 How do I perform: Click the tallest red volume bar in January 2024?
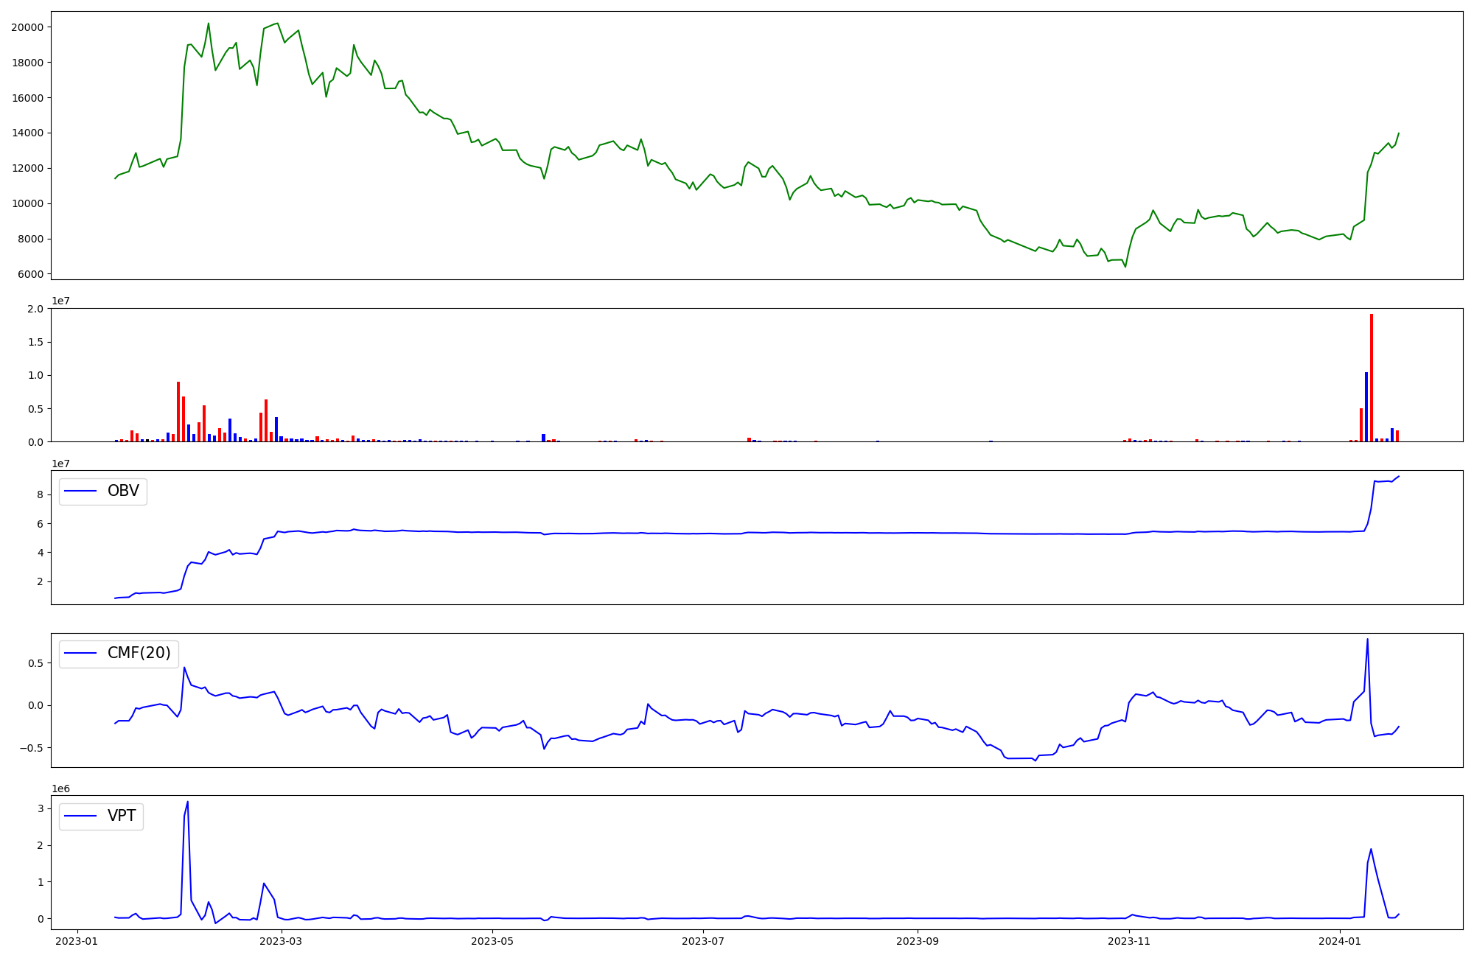coord(1372,378)
